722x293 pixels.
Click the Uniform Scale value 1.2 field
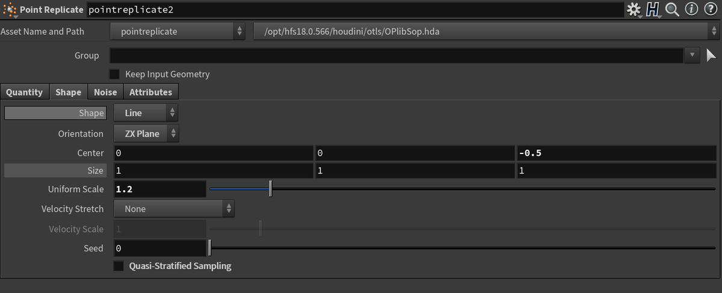coord(159,189)
